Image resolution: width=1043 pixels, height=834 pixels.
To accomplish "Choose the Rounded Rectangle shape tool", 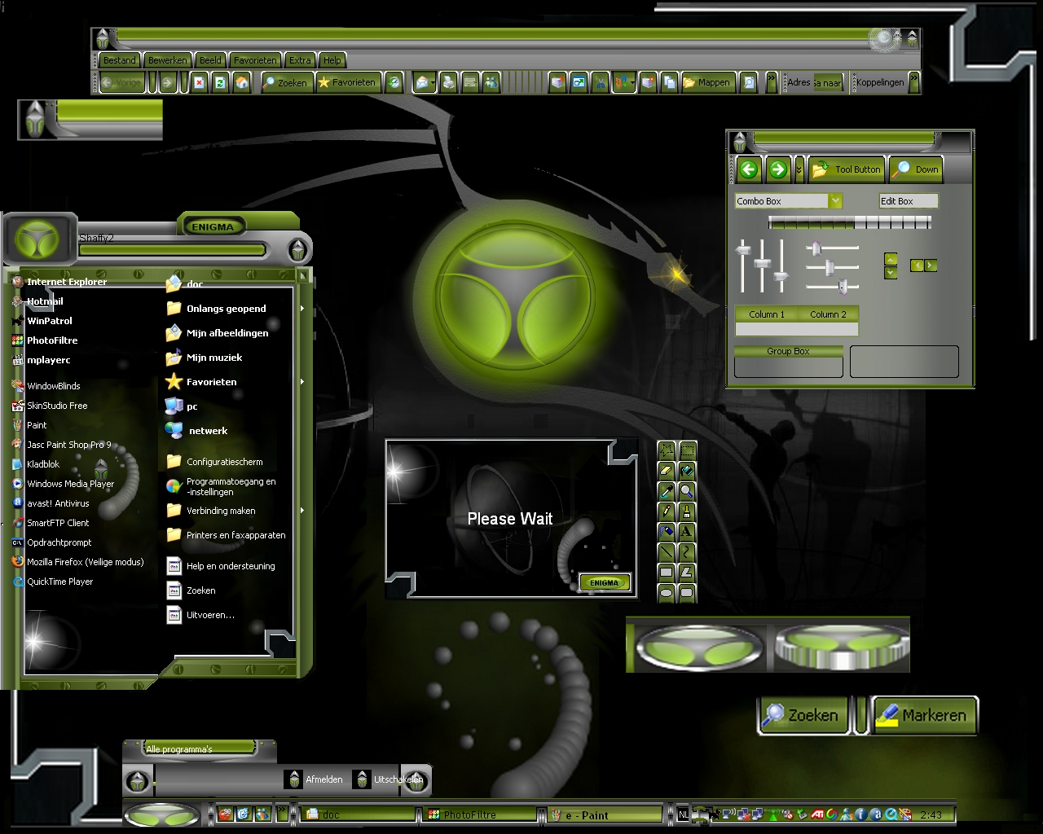I will [x=687, y=593].
